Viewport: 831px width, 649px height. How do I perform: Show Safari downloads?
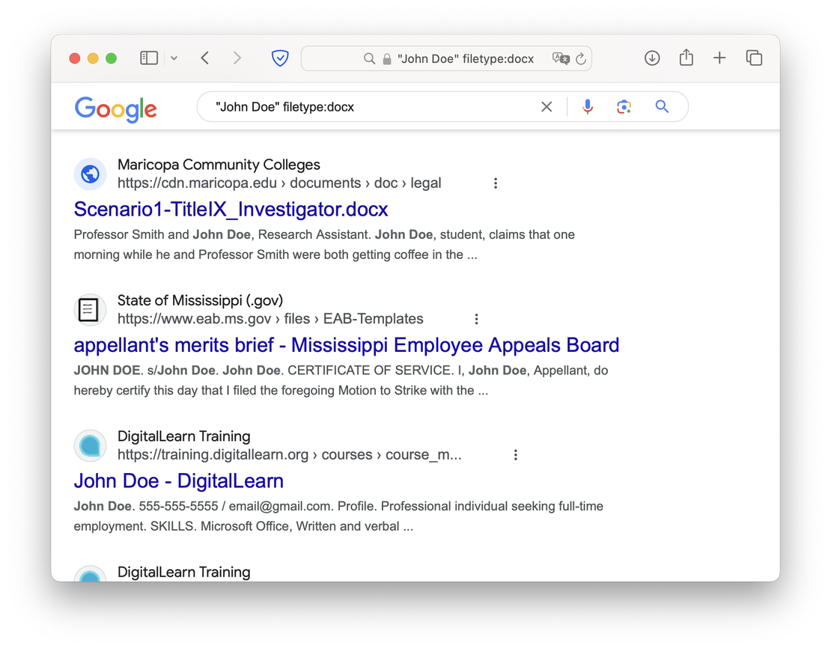point(652,58)
